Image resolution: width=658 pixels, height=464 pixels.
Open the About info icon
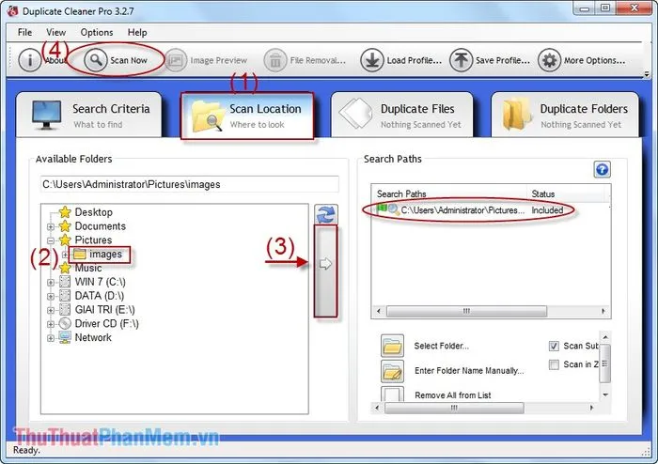[x=30, y=60]
